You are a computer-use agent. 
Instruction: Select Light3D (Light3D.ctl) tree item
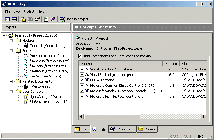45,97
